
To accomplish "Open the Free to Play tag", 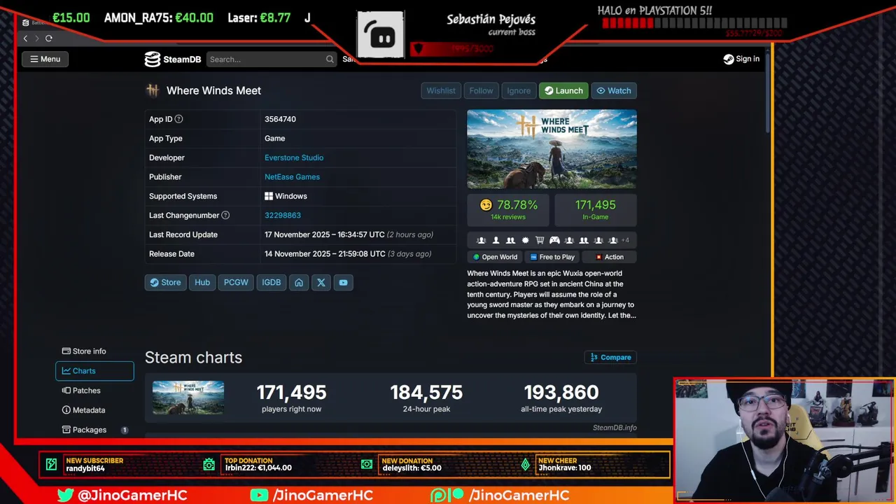I will pyautogui.click(x=552, y=257).
